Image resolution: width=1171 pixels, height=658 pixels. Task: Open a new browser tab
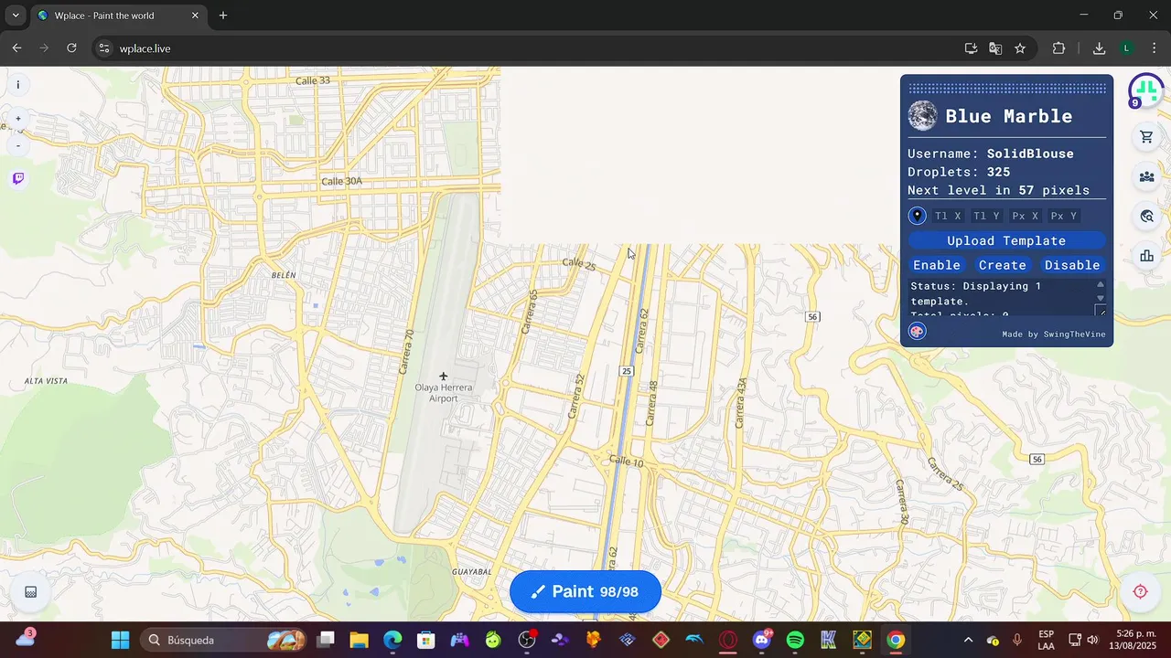[x=223, y=16]
